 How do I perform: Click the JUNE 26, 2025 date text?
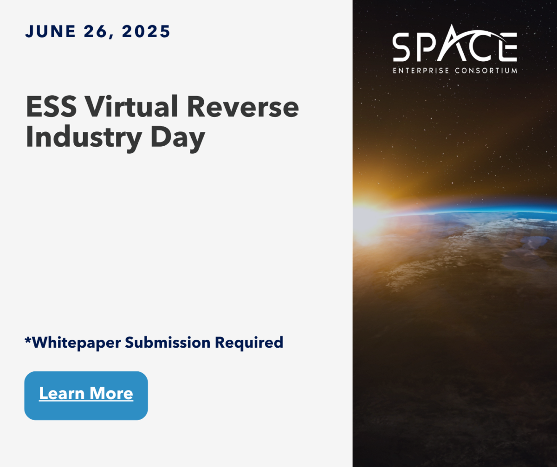[x=97, y=31]
